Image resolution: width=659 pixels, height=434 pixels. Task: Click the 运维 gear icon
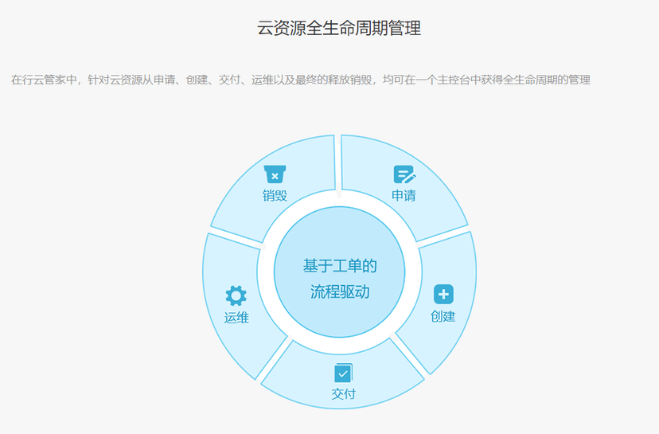coord(236,295)
